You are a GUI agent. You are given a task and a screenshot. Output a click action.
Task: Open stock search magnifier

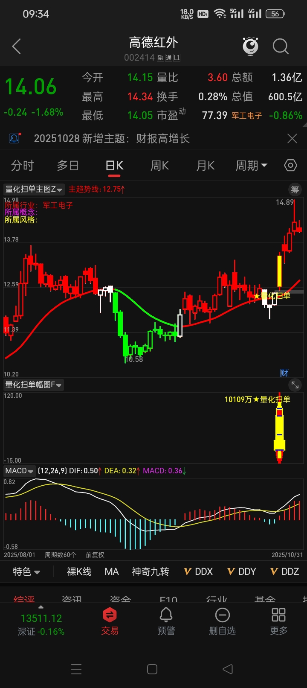(281, 46)
